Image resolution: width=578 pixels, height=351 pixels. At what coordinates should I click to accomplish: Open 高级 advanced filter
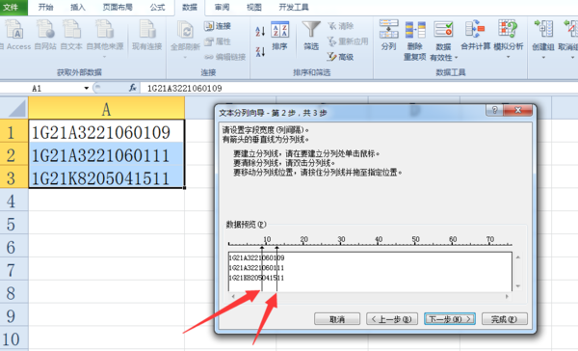[x=341, y=57]
